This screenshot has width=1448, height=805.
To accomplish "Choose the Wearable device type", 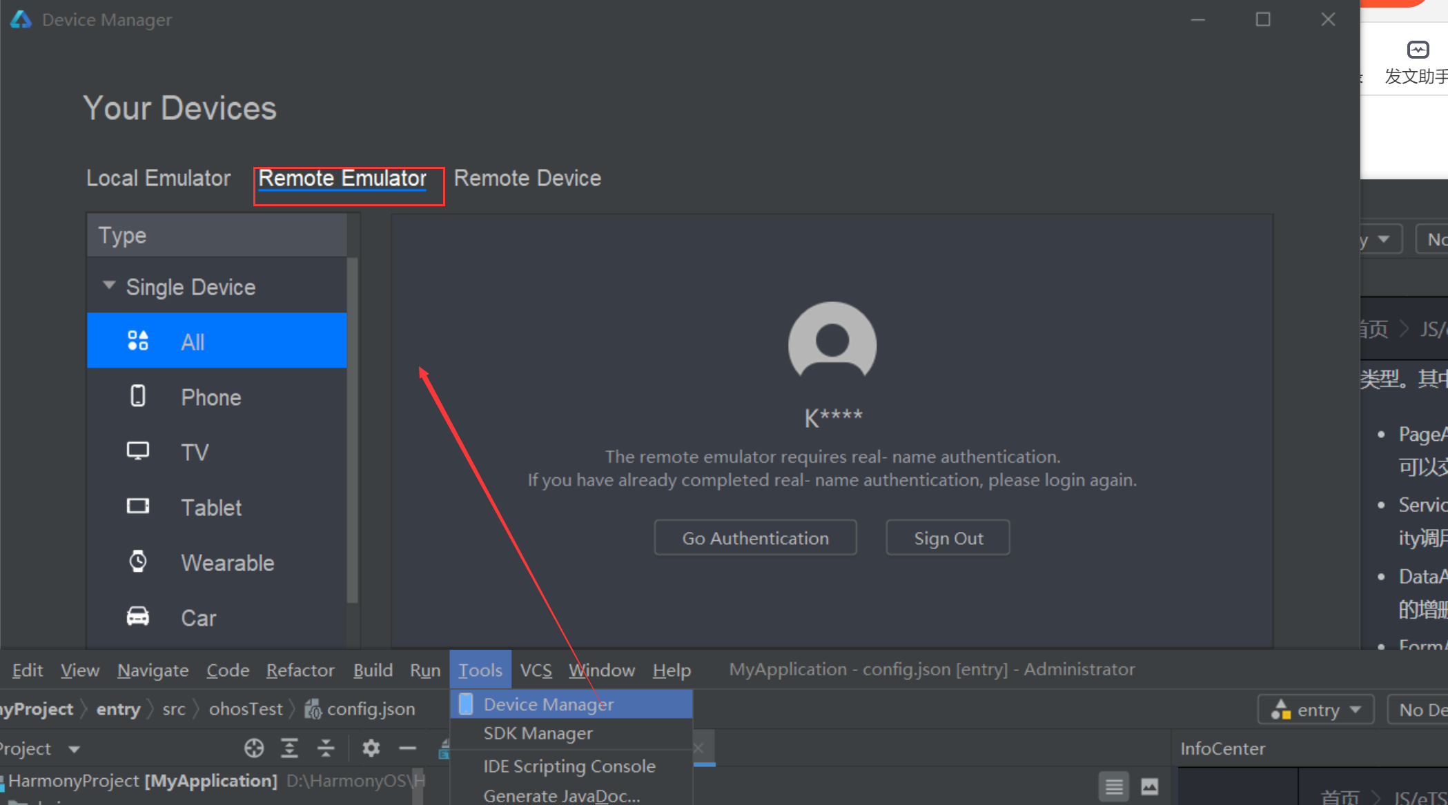I will 217,562.
